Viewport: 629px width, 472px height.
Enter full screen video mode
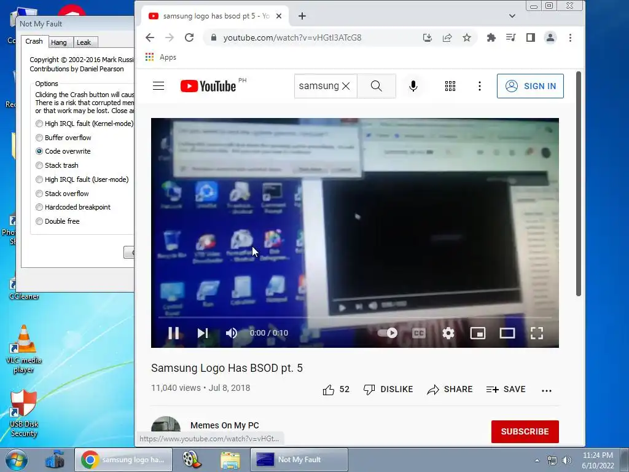tap(537, 332)
